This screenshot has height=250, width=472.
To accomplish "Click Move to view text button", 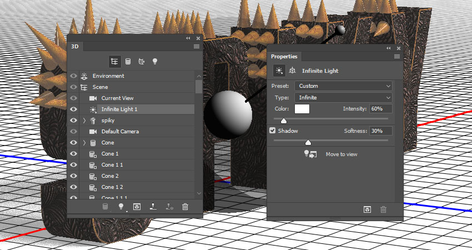I will [342, 154].
